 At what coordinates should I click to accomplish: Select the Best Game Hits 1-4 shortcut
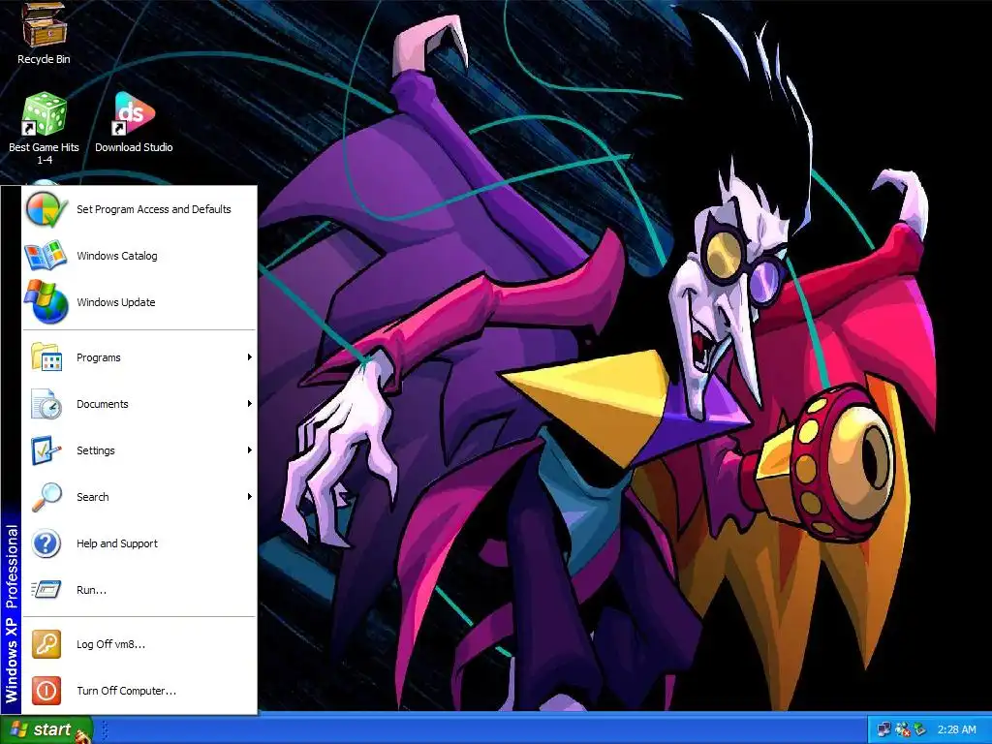click(x=44, y=129)
